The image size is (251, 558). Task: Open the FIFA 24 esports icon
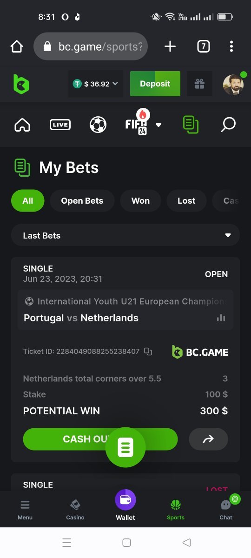tap(137, 123)
